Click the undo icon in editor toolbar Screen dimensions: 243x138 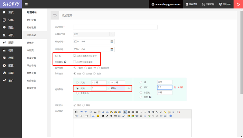(81, 112)
